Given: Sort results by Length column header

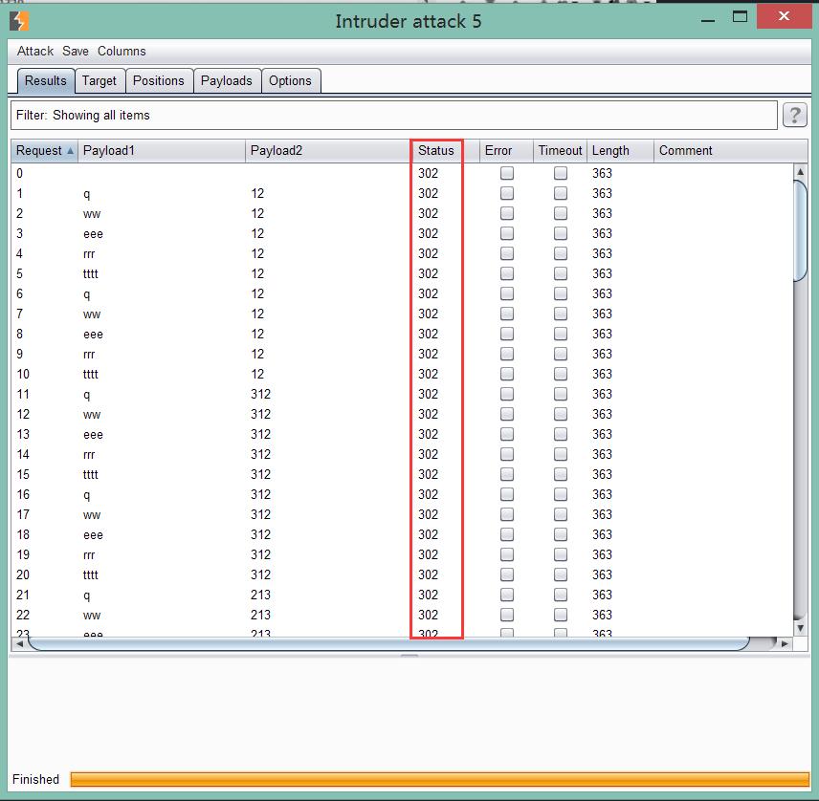Looking at the screenshot, I should click(610, 151).
